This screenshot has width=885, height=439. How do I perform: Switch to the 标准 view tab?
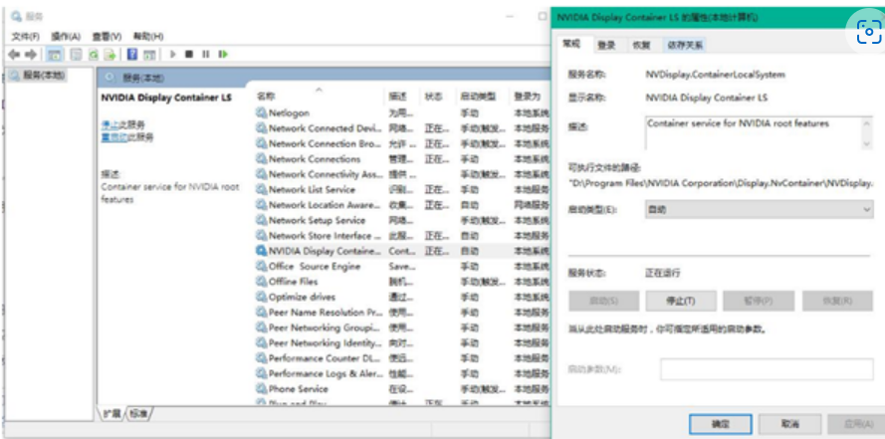pyautogui.click(x=139, y=412)
